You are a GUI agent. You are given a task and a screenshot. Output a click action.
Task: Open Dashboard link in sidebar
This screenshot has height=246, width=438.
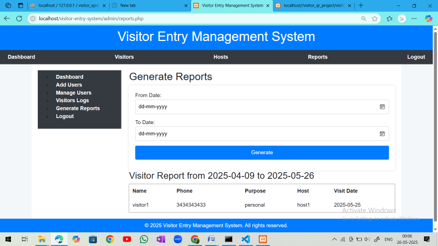pyautogui.click(x=70, y=77)
